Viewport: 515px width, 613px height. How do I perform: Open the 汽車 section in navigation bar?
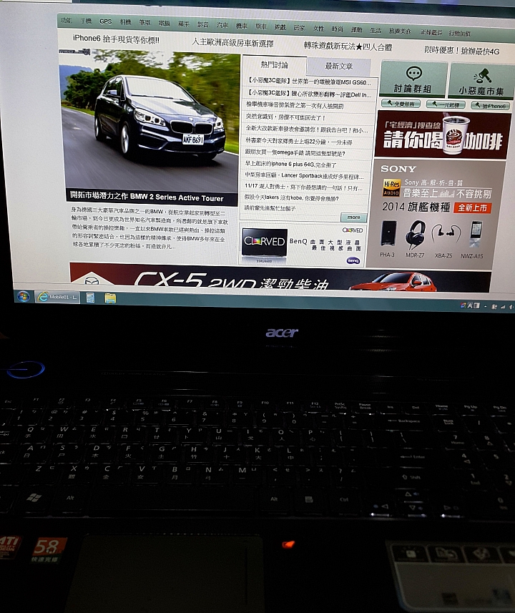tap(222, 25)
